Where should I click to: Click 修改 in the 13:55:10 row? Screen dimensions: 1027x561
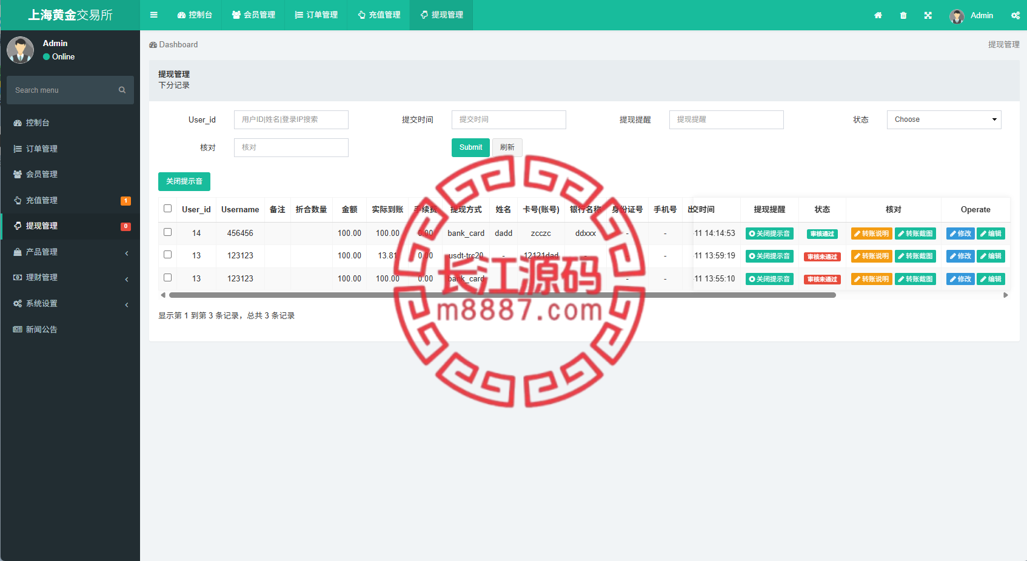click(960, 279)
